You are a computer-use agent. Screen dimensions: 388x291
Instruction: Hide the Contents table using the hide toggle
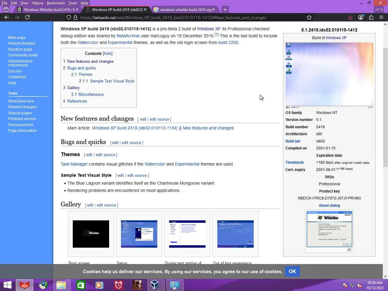point(108,54)
